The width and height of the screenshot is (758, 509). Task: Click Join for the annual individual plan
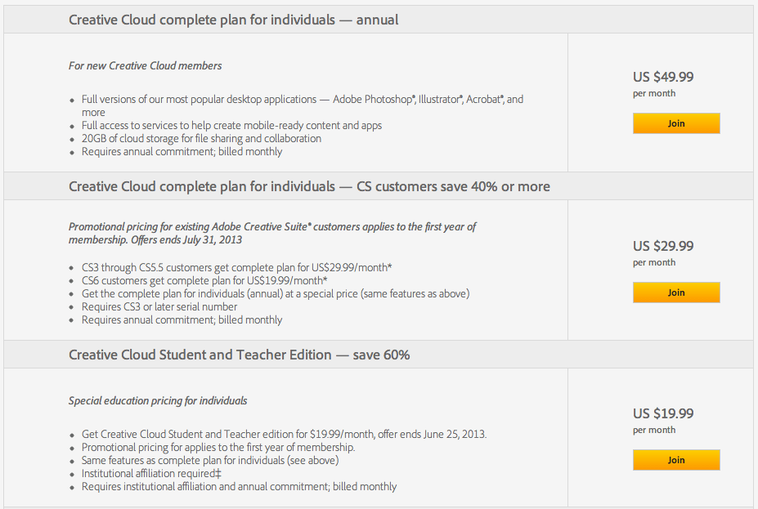pos(675,123)
